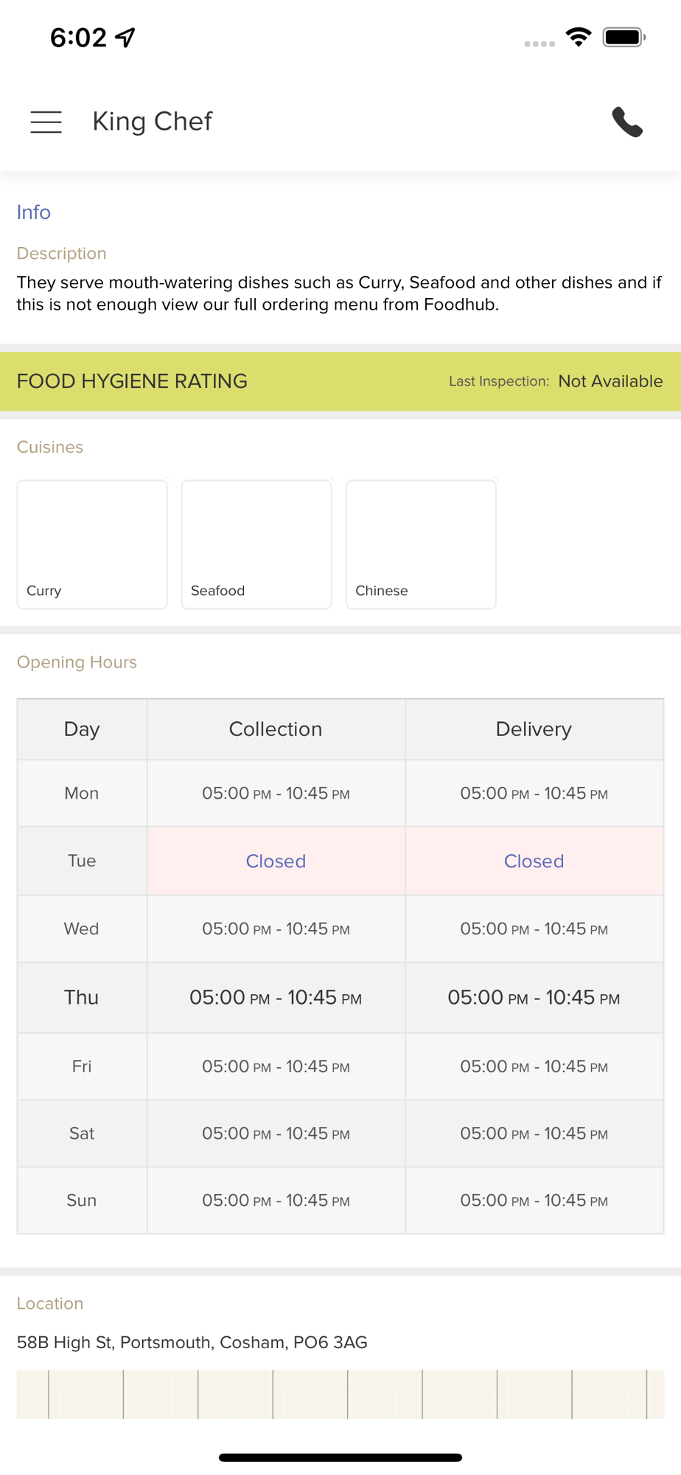Tap Closed in Tuesday collection cell

pos(276,861)
